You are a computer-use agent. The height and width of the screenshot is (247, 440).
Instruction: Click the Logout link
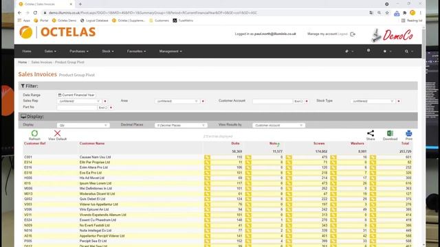click(342, 34)
